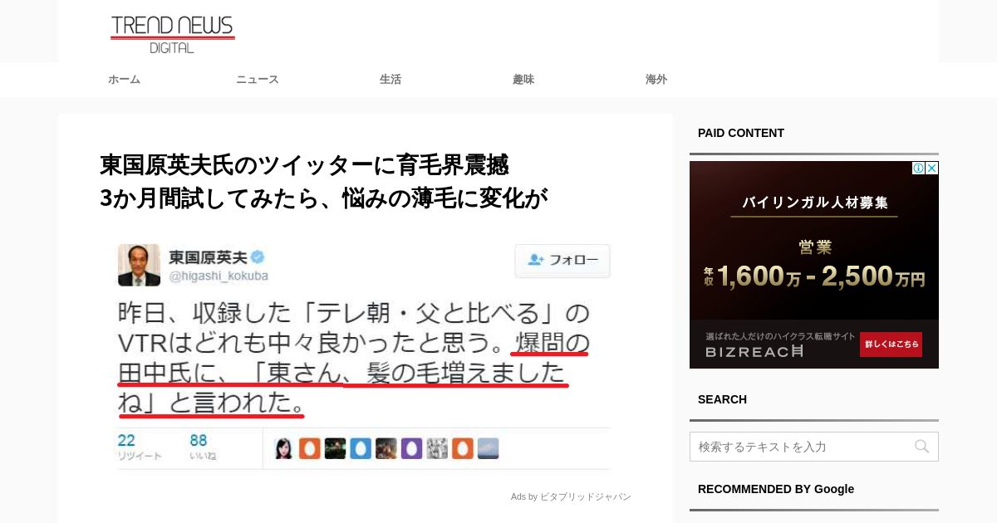
Task: Click the 東国原英夫 display name
Action: [x=208, y=257]
